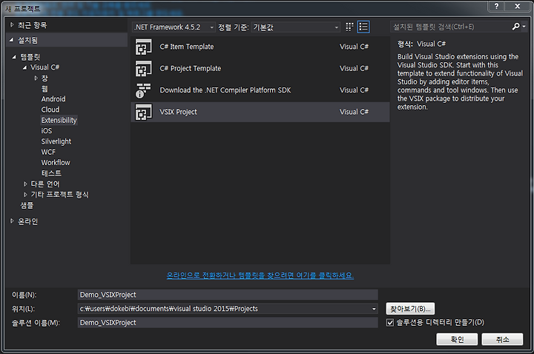
Task: Expand the 온라인 section
Action: pos(12,221)
